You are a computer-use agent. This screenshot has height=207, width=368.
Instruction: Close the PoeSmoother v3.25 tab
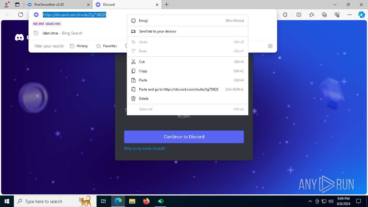coord(88,5)
